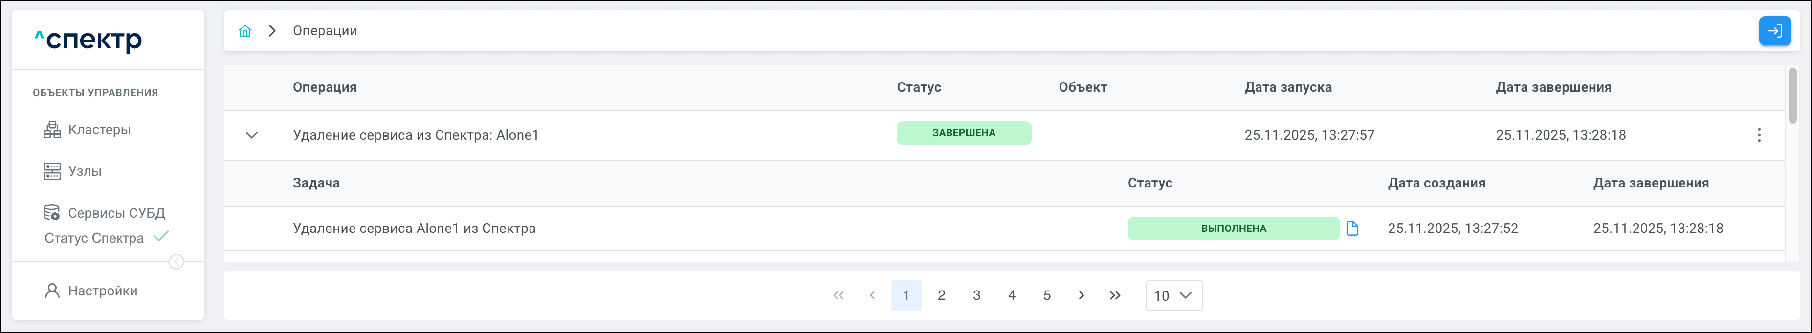The width and height of the screenshot is (1812, 333).
Task: Jump to the last page
Action: click(x=1115, y=296)
